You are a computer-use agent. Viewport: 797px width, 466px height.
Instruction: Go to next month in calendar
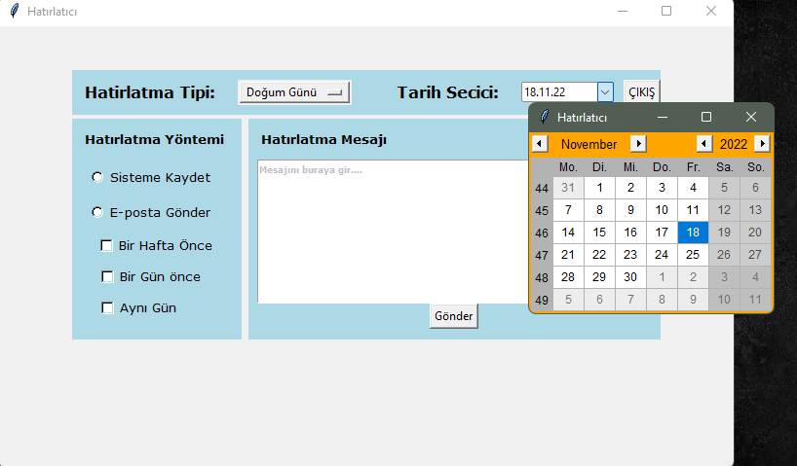638,144
